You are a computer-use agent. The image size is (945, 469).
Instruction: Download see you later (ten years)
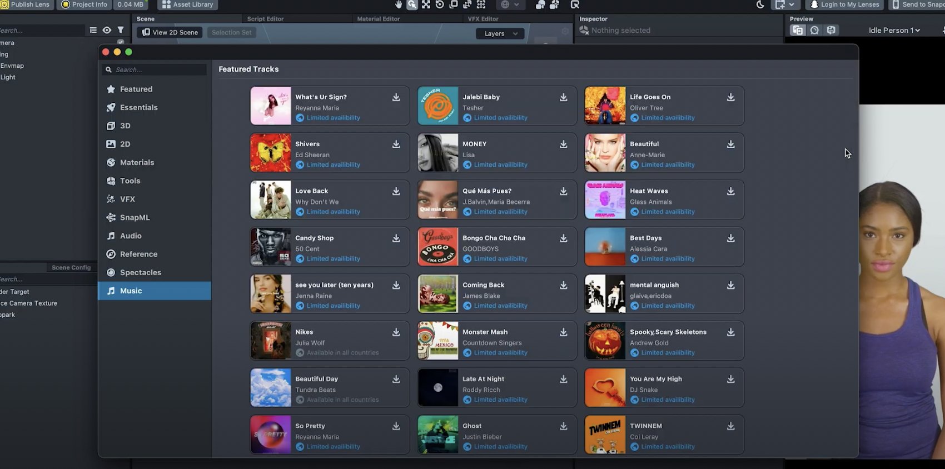point(396,285)
